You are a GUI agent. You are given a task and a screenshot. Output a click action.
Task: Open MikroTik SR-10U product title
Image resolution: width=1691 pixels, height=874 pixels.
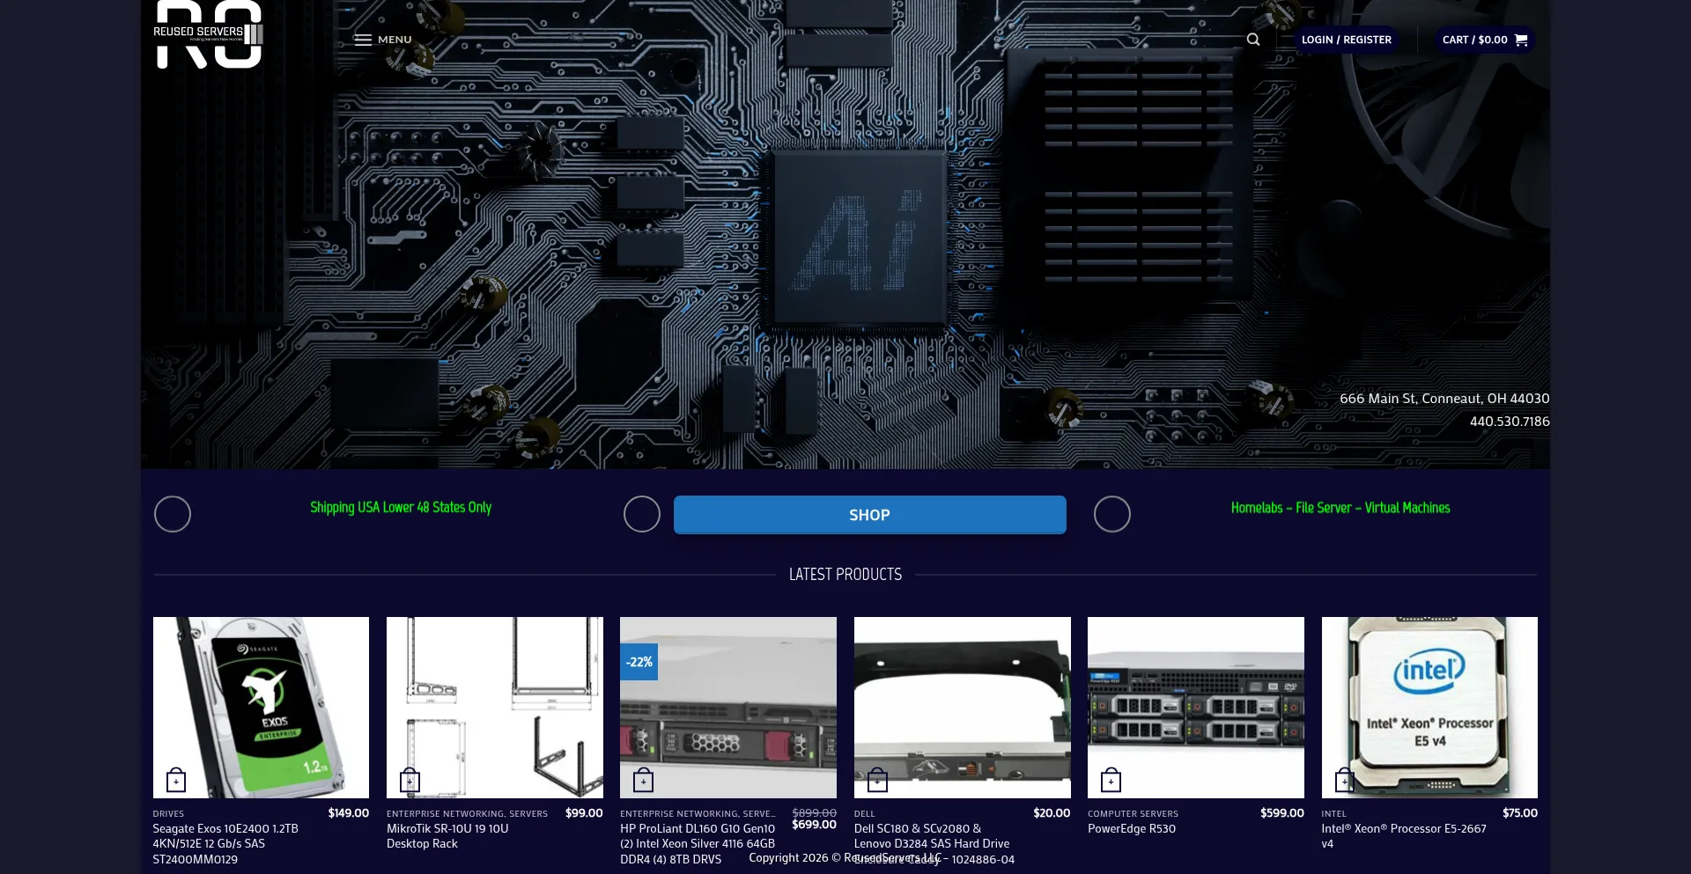pos(447,836)
